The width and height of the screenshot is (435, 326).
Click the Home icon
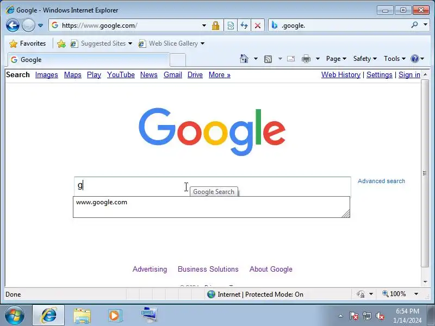pos(244,59)
